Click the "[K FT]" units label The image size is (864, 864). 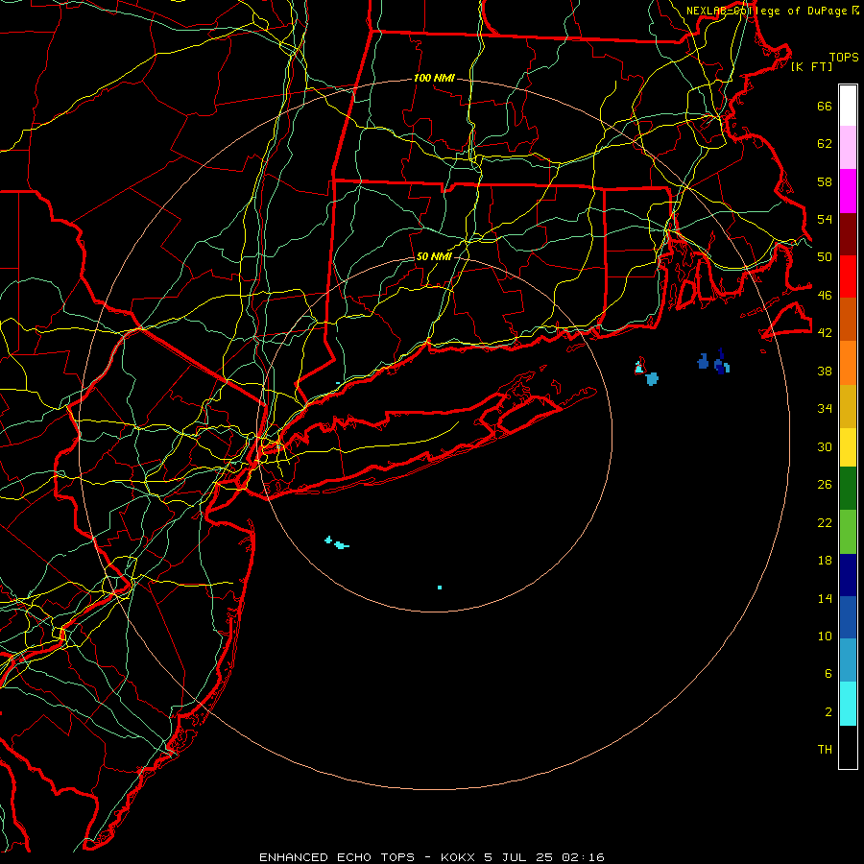point(811,67)
